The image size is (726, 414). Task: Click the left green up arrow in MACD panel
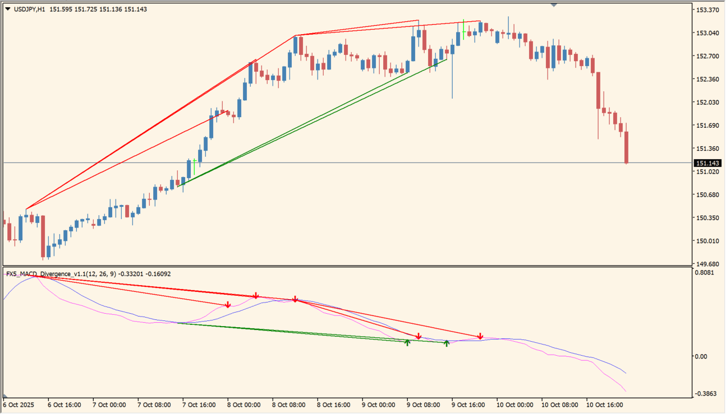407,342
